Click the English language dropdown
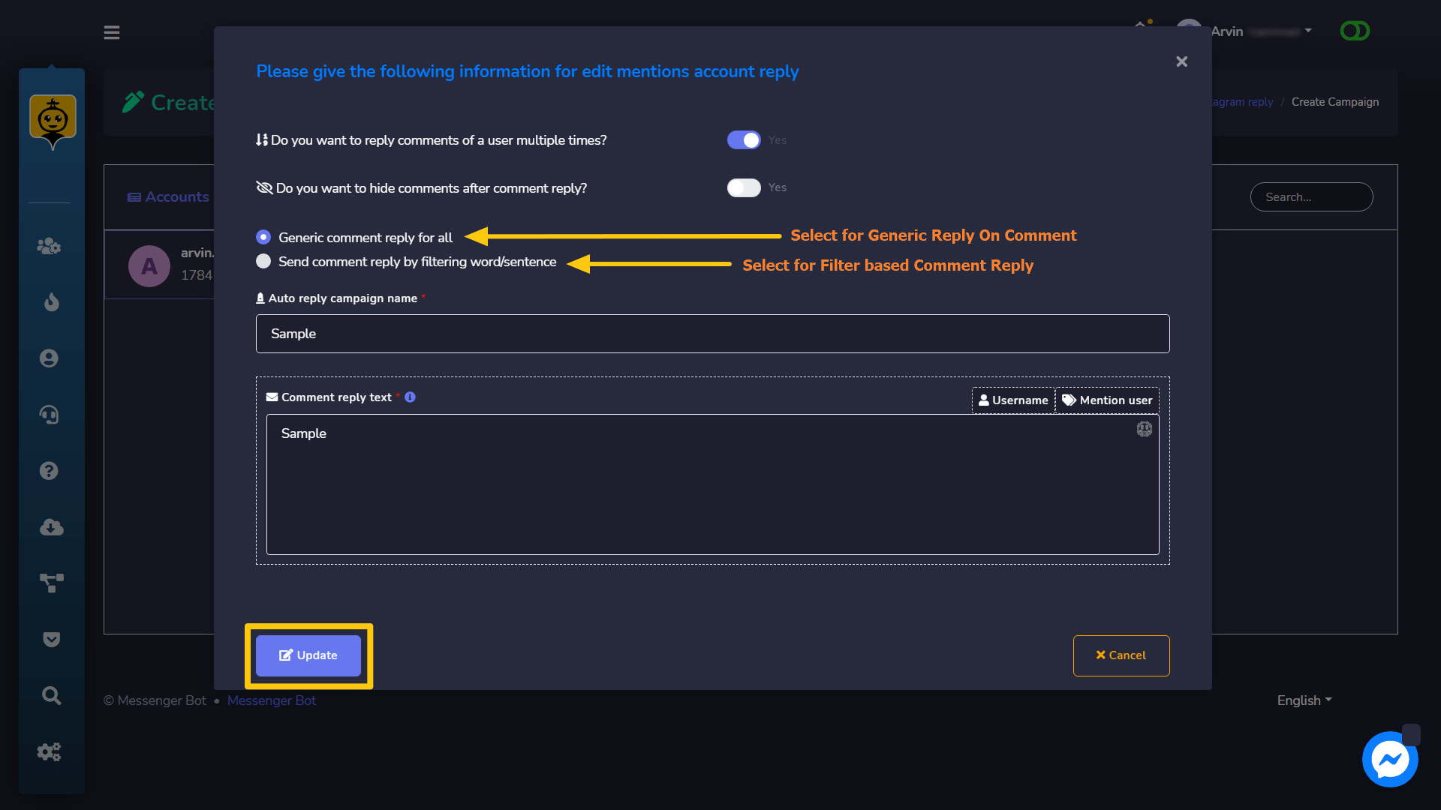Viewport: 1441px width, 810px height. tap(1305, 700)
